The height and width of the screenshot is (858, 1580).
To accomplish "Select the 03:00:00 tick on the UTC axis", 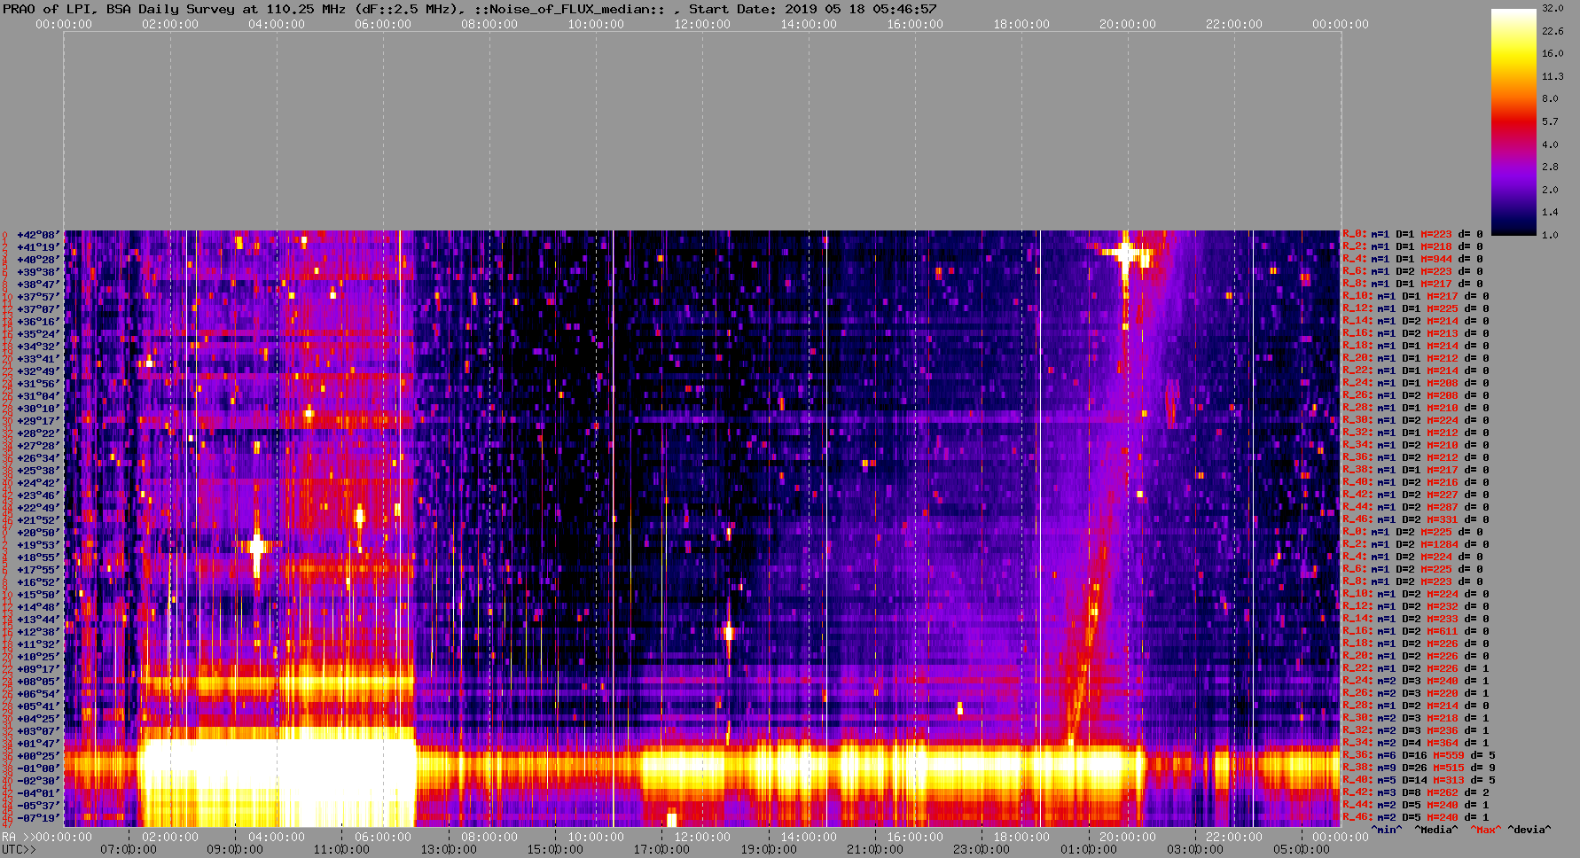I will (1194, 849).
